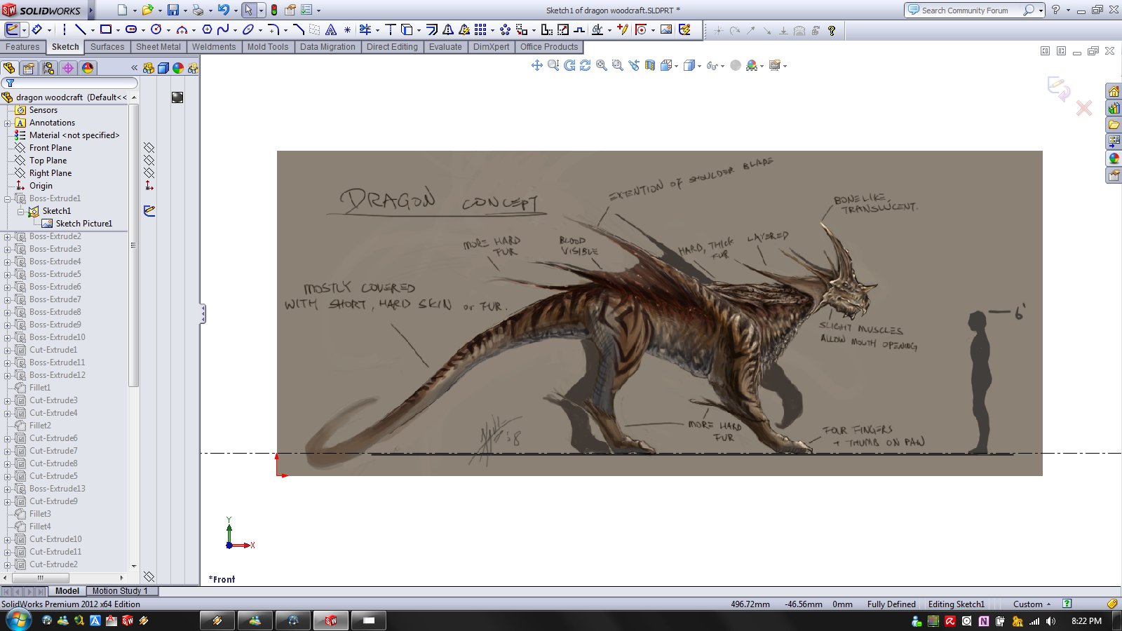Click the Smart Dimension tool
Screen dimensions: 1122x631
click(36, 29)
